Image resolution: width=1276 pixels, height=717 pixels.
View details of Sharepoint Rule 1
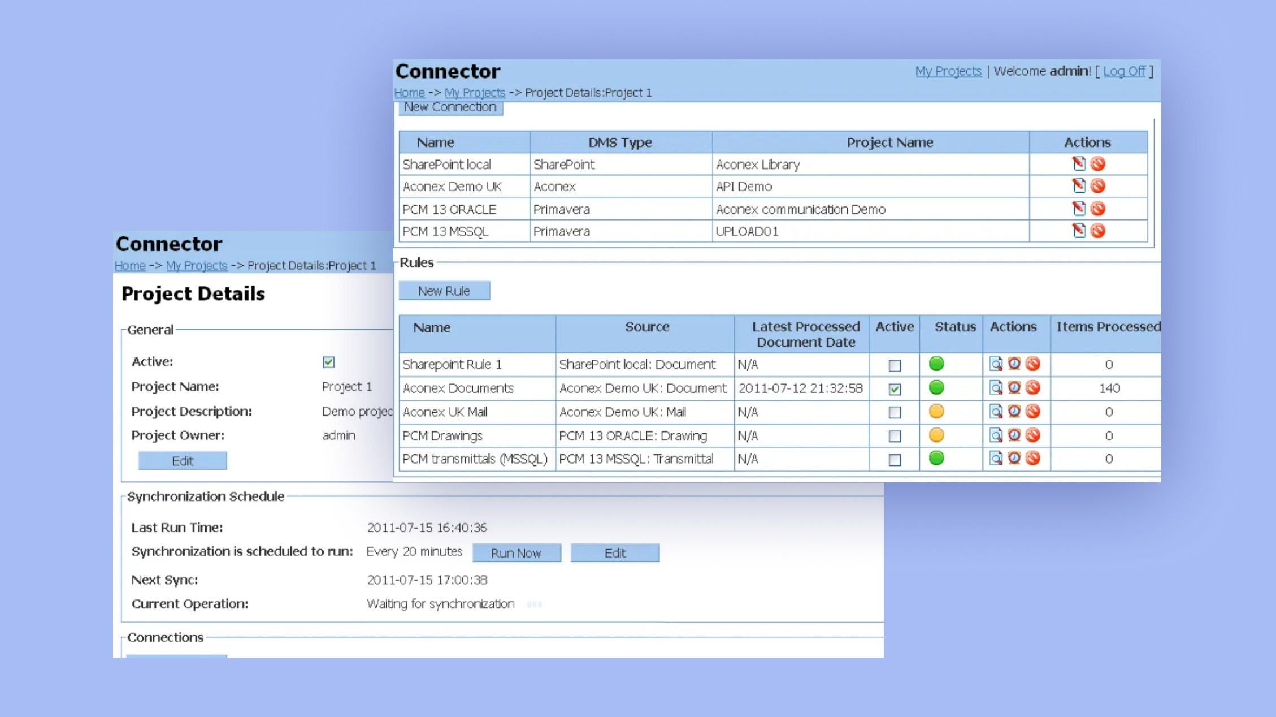996,364
